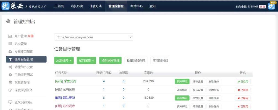Viewport: 278px width, 110px height.
Task: Open task name [B版] 网站更新
Action: tap(65, 98)
